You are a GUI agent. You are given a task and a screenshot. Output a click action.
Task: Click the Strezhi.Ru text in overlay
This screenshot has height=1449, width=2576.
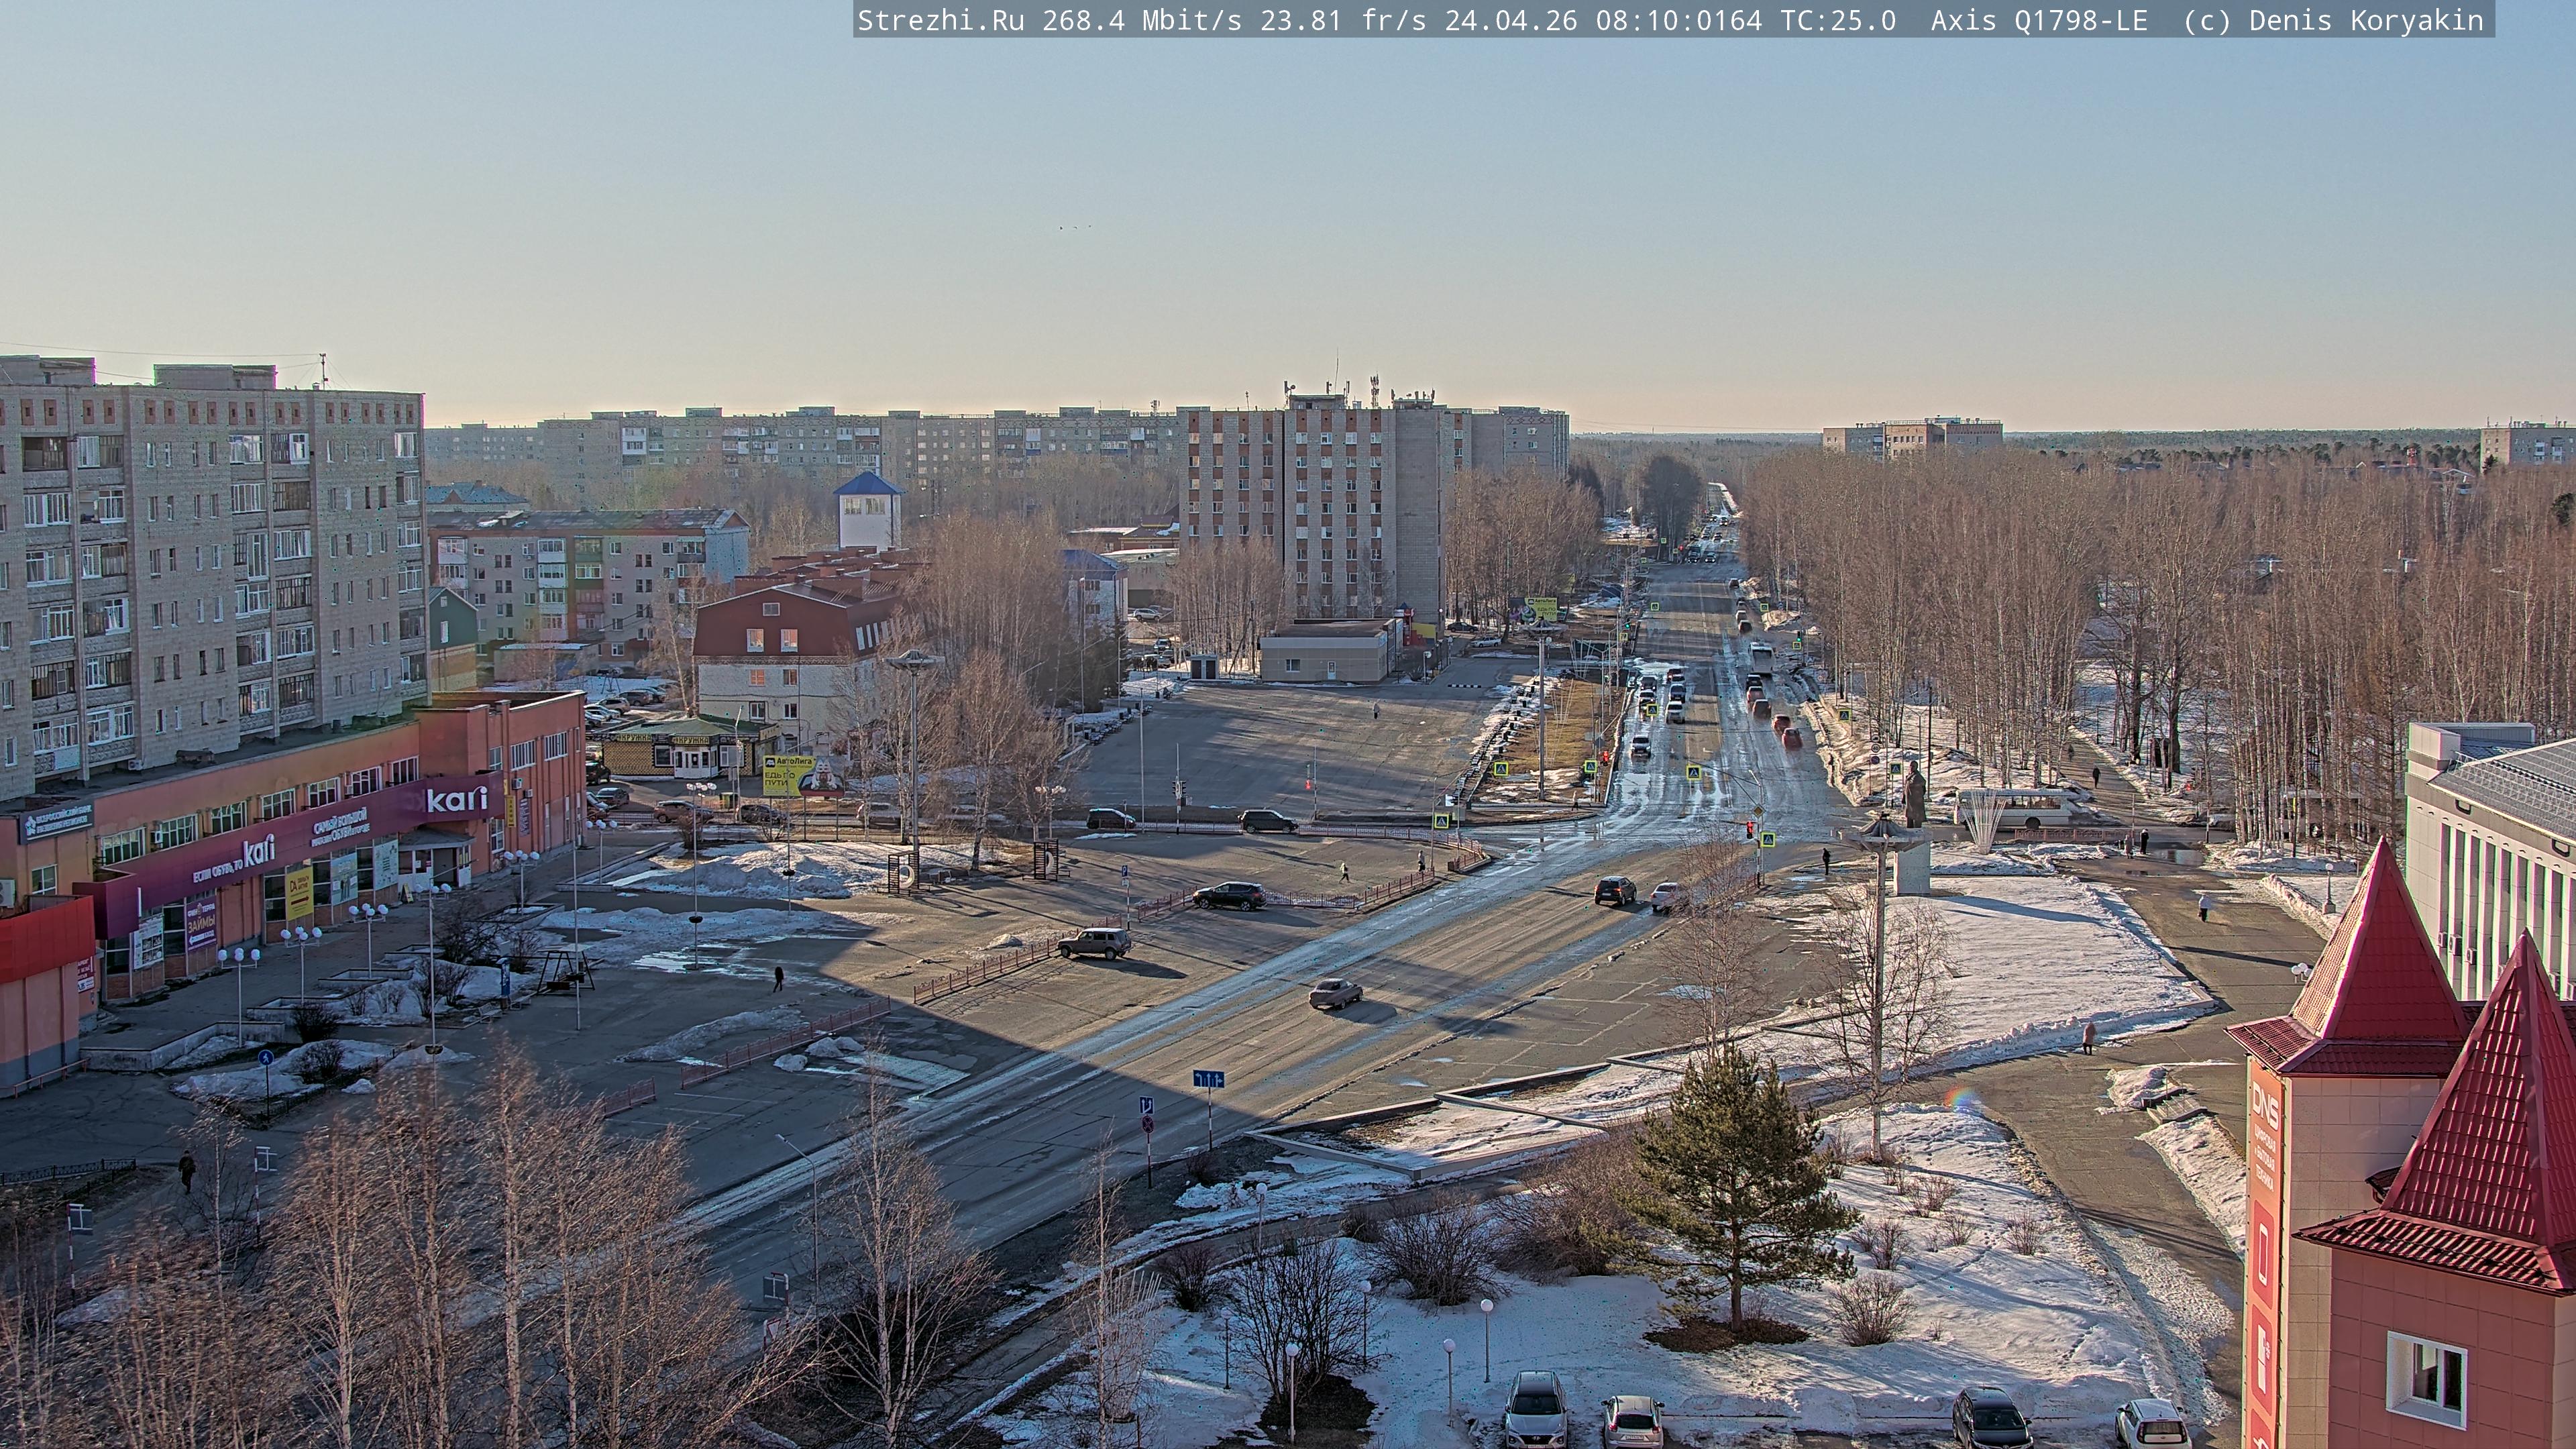click(940, 20)
